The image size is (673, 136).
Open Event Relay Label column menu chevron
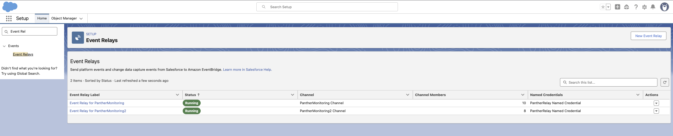(x=177, y=95)
